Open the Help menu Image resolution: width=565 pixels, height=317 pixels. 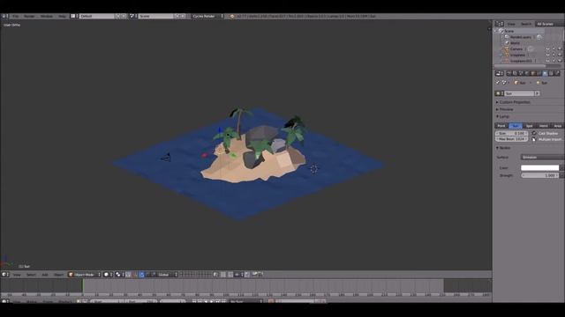pos(62,16)
